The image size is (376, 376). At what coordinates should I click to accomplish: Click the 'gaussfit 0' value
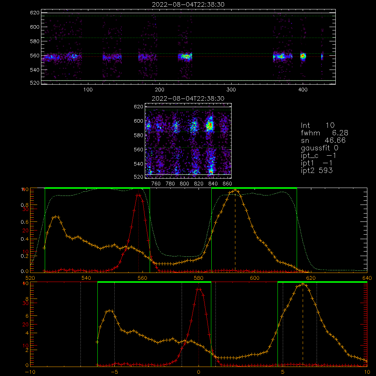[319, 148]
